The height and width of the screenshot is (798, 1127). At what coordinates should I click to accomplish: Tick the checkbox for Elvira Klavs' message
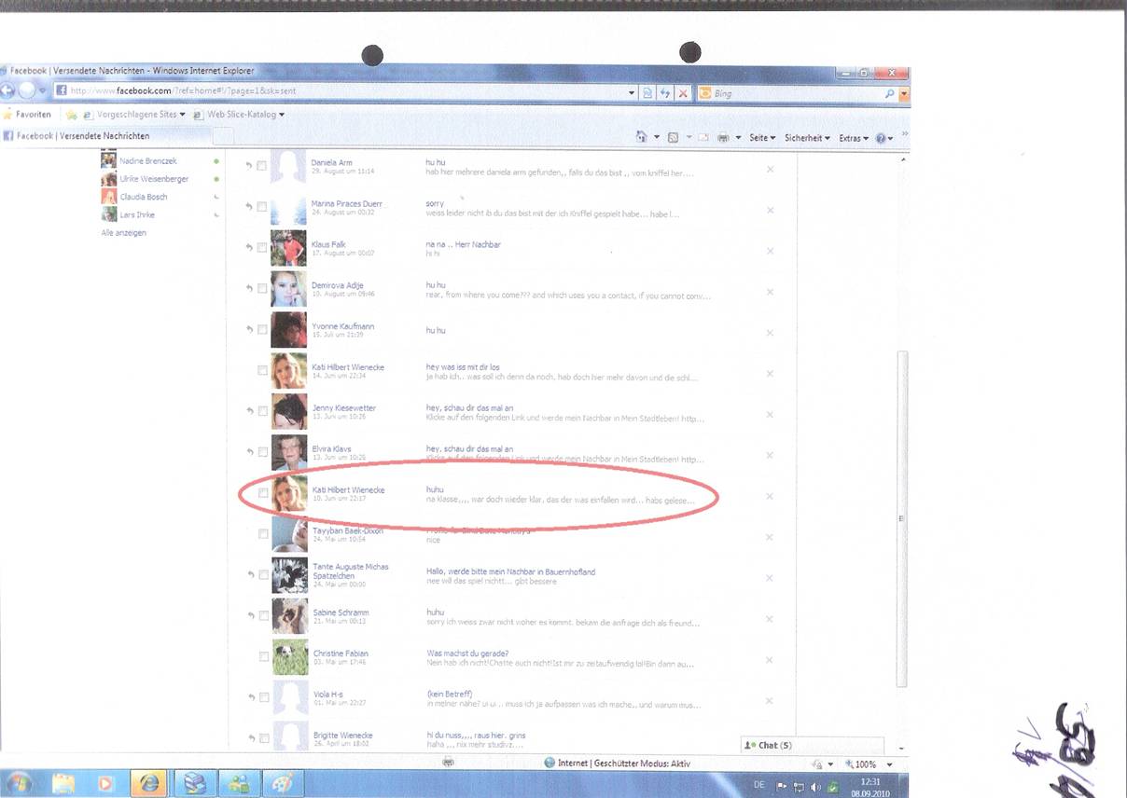pyautogui.click(x=262, y=452)
